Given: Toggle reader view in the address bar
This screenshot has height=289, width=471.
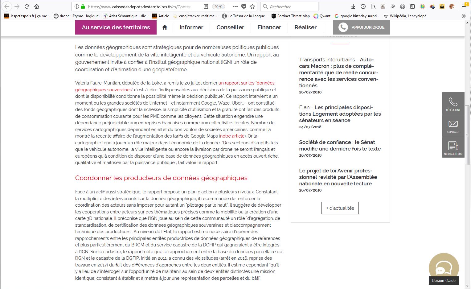Looking at the screenshot, I should click(x=206, y=6).
